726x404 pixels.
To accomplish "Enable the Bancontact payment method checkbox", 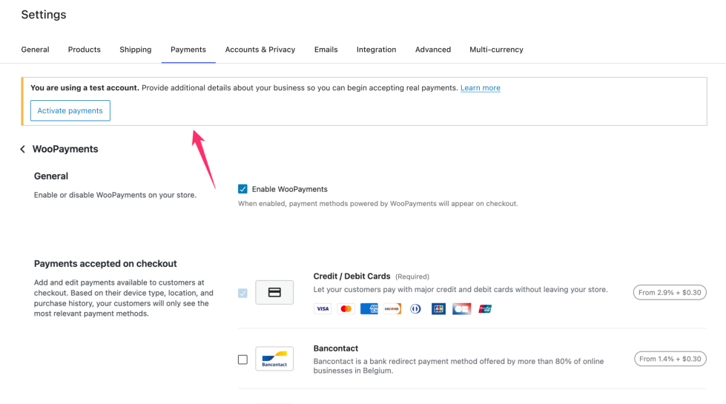I will (x=242, y=360).
